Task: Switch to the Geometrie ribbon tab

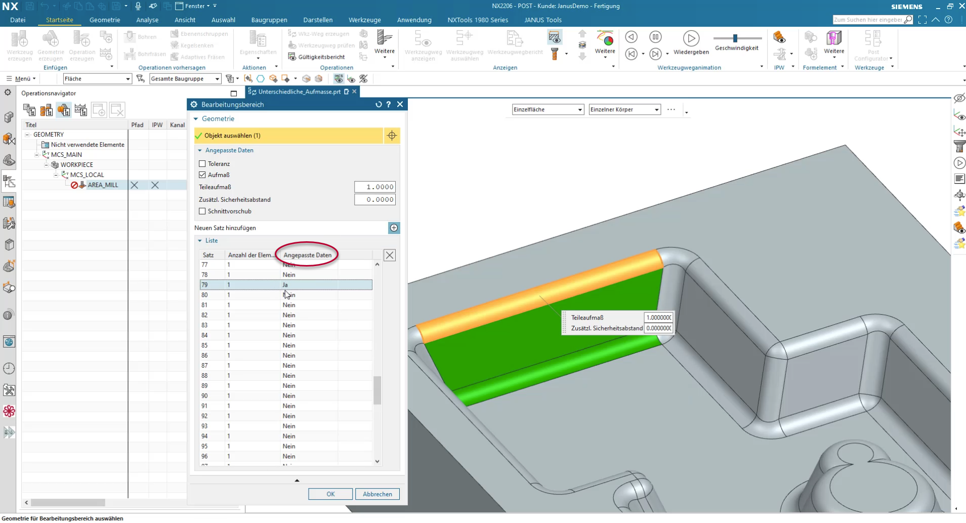Action: [x=105, y=20]
